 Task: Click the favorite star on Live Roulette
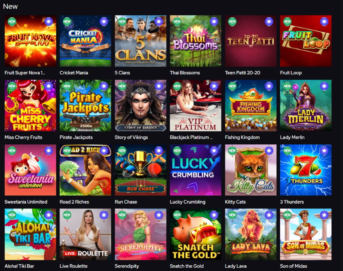tap(104, 215)
